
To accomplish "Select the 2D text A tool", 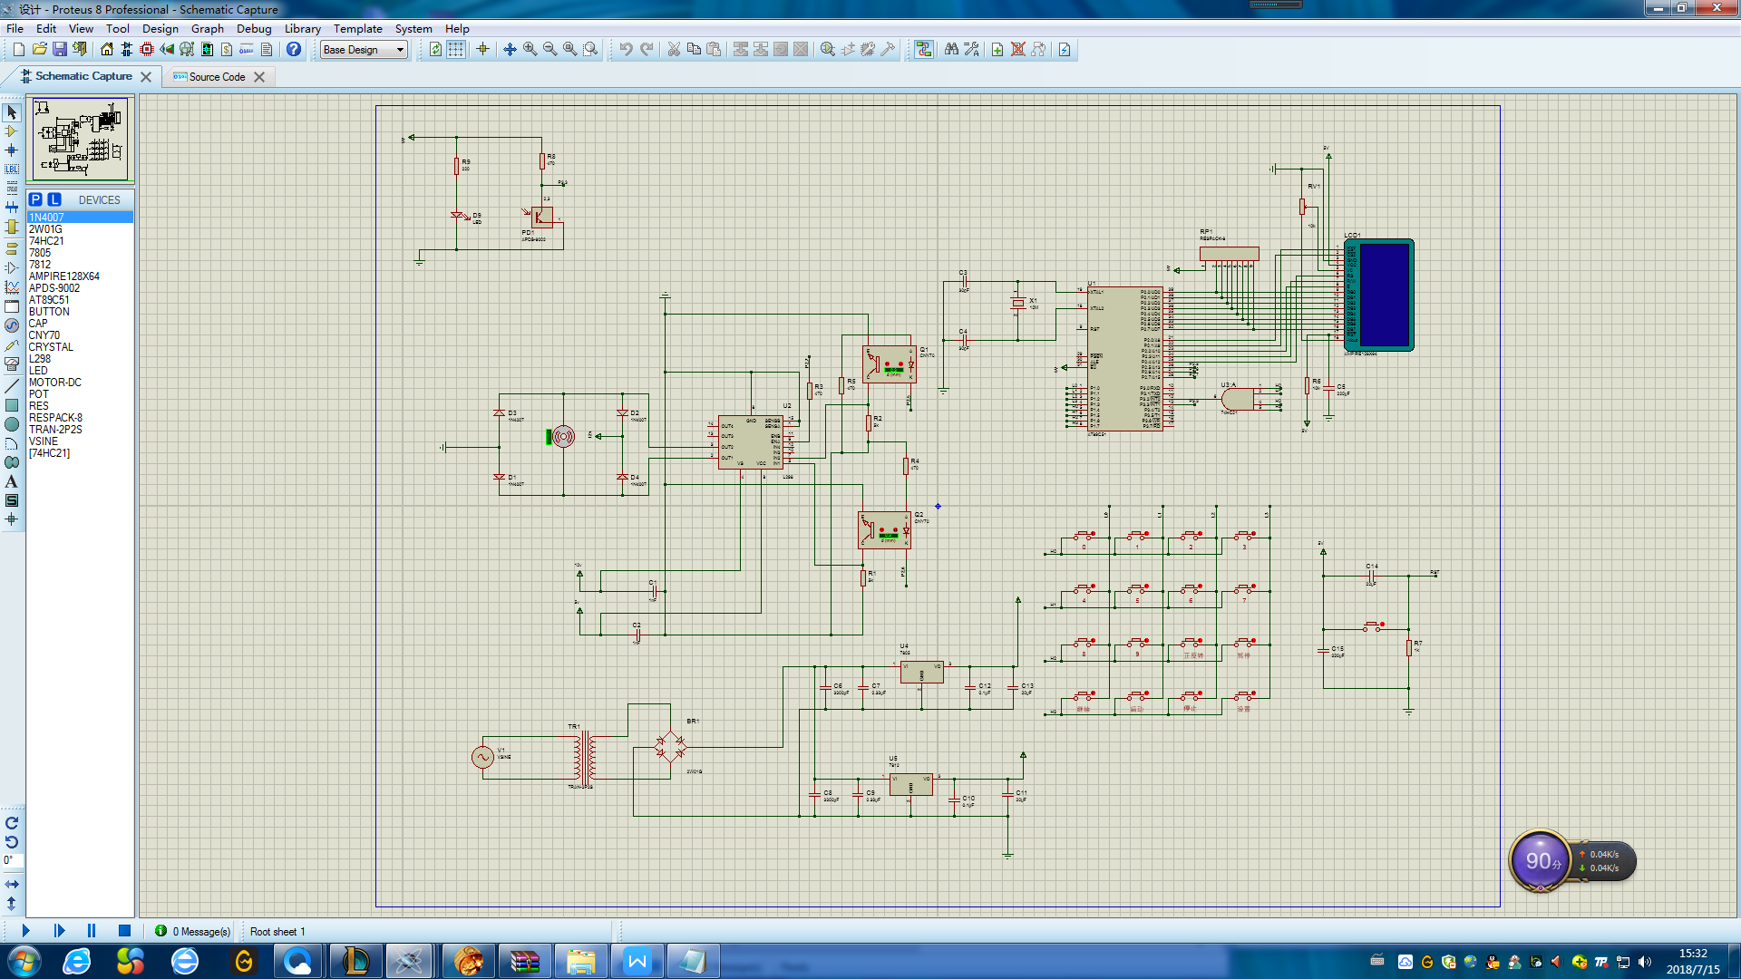I will (12, 481).
